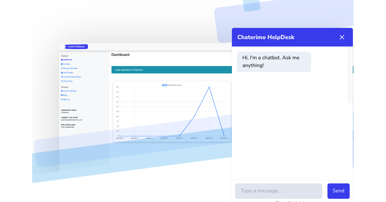Click the chart's peak data point
386x202 pixels.
point(209,87)
